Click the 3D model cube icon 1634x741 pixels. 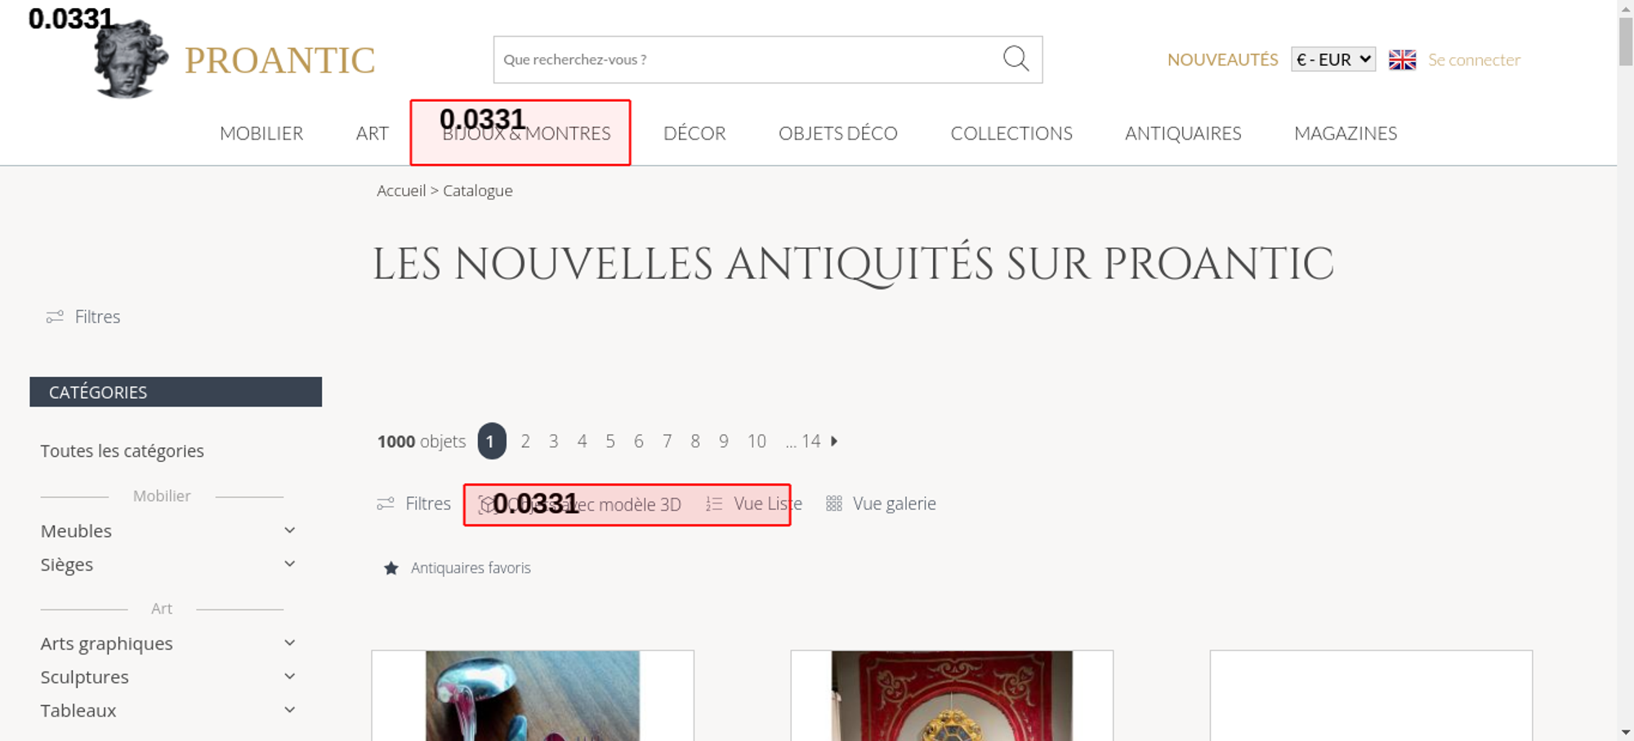(x=487, y=504)
